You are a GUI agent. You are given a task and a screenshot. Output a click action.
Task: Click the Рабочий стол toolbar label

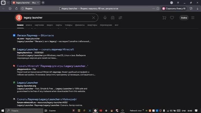click(136, 110)
